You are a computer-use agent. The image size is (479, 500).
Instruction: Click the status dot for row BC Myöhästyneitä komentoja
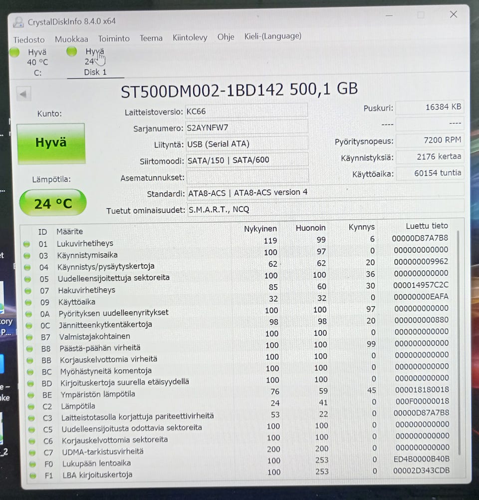click(30, 372)
